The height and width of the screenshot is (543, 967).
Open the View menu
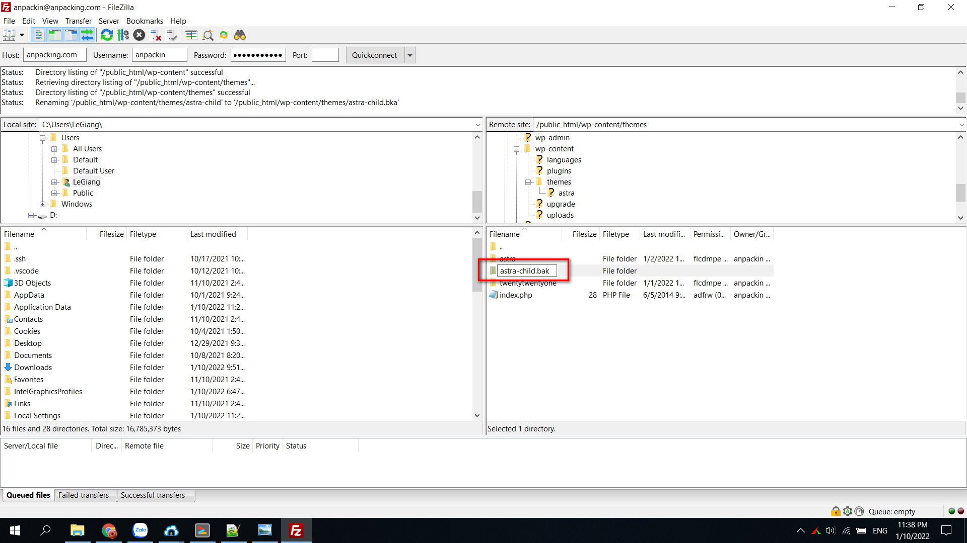50,21
